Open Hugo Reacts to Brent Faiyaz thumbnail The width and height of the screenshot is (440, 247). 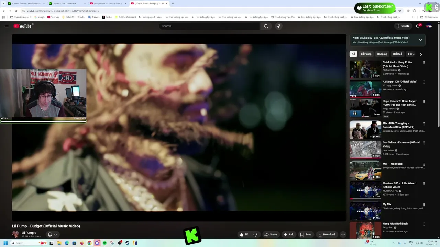tap(365, 108)
